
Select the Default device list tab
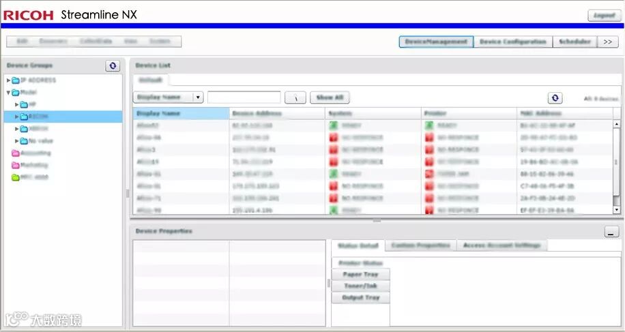coord(151,80)
